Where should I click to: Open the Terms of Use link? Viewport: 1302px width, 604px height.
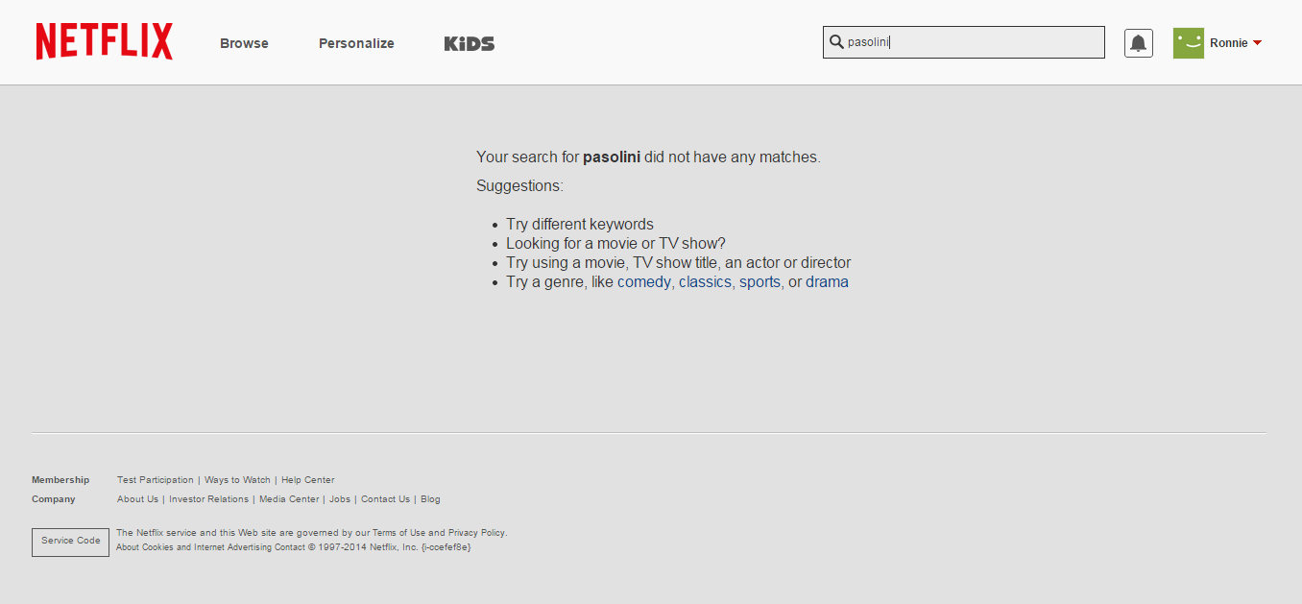(398, 533)
